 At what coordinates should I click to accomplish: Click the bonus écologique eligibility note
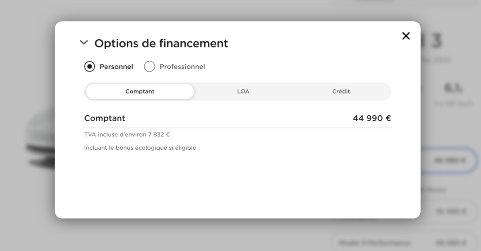point(140,148)
